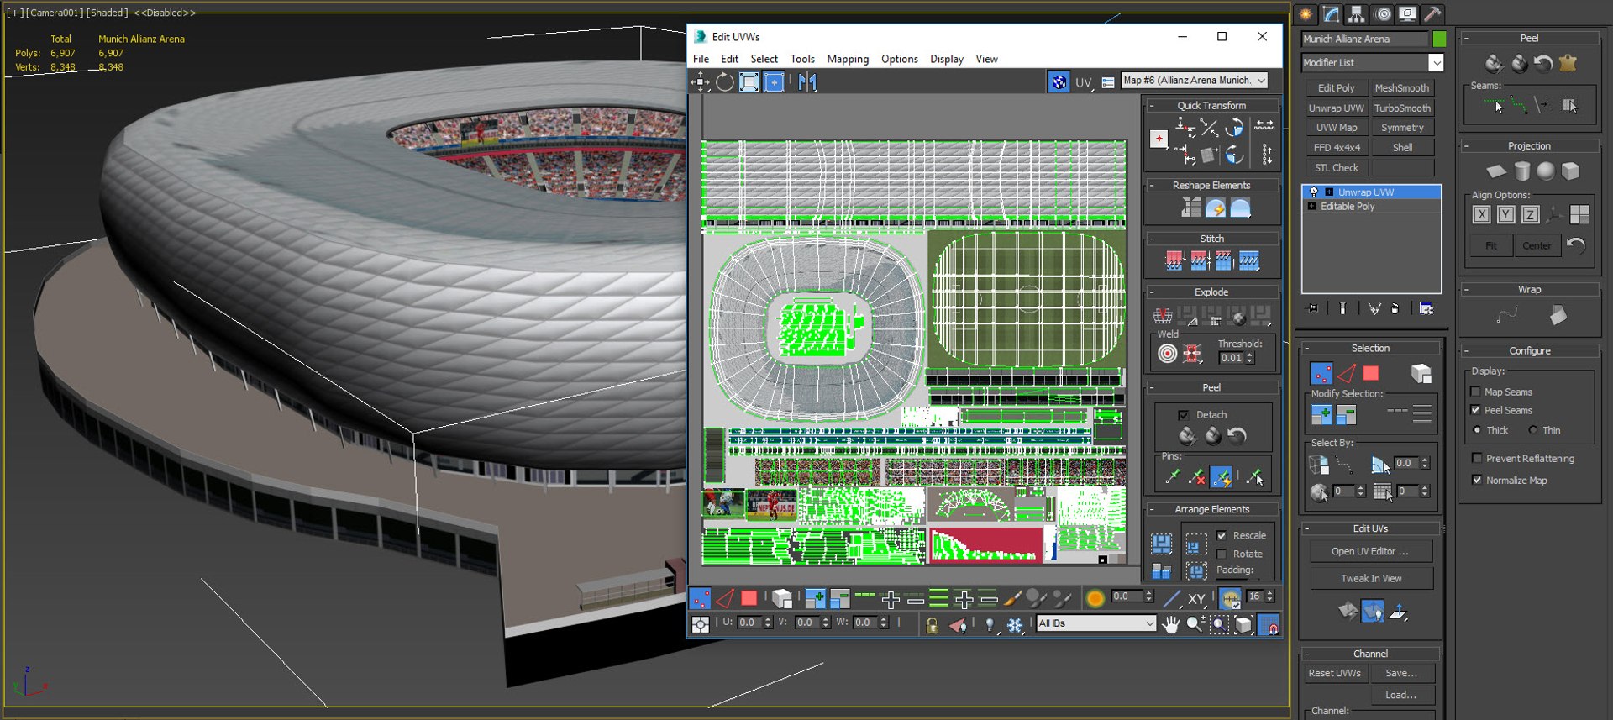Select the Thin seam display radio button
This screenshot has height=720, width=1613.
click(x=1532, y=430)
